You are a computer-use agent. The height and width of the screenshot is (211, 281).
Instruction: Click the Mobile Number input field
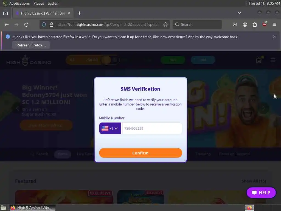coord(152,128)
